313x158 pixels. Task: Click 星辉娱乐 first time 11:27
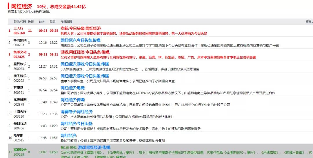pyautogui.click(x=43, y=66)
